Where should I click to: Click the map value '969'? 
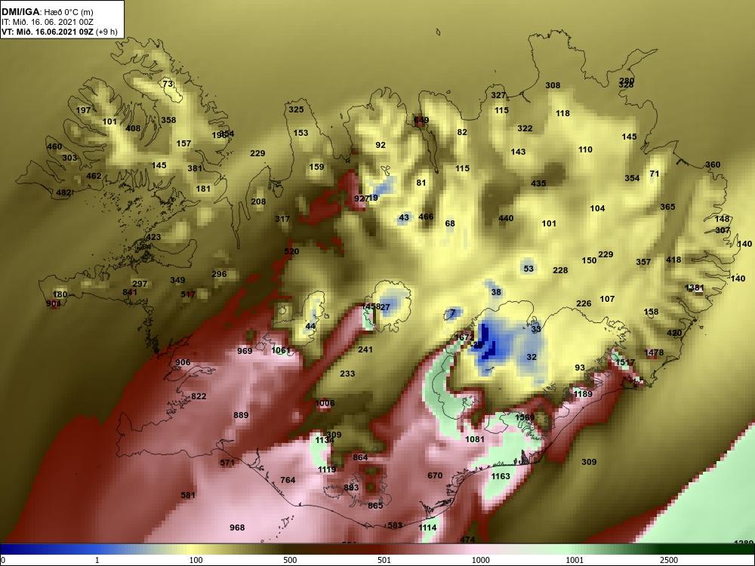coord(245,351)
